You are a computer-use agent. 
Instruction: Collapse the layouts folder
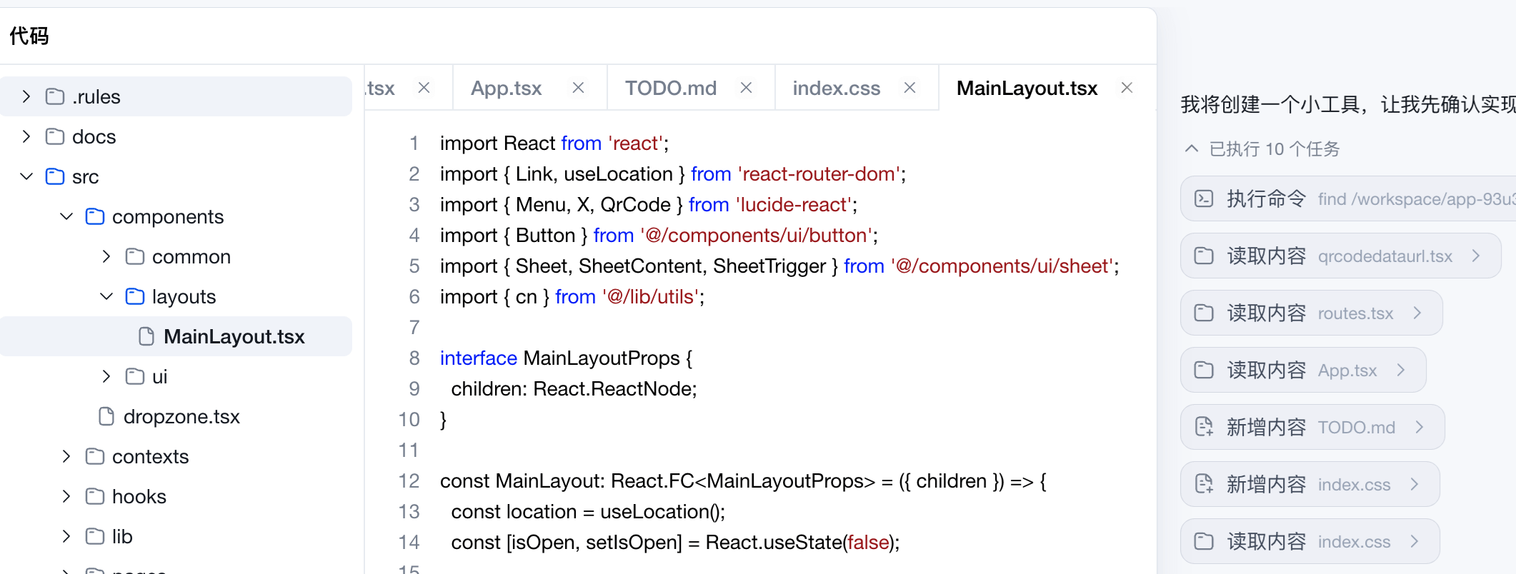click(x=106, y=296)
